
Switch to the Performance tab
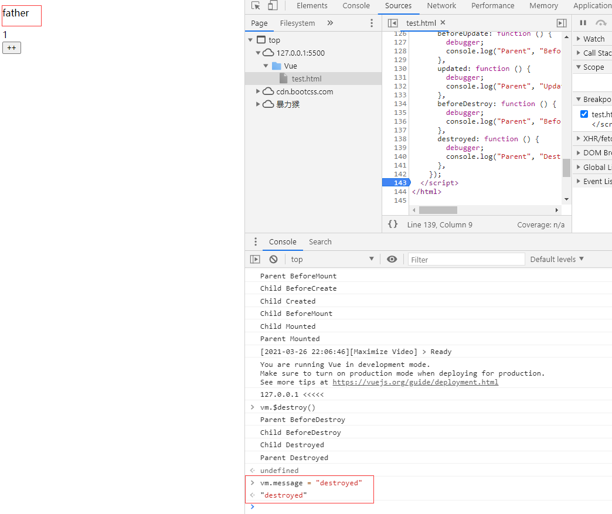coord(492,5)
